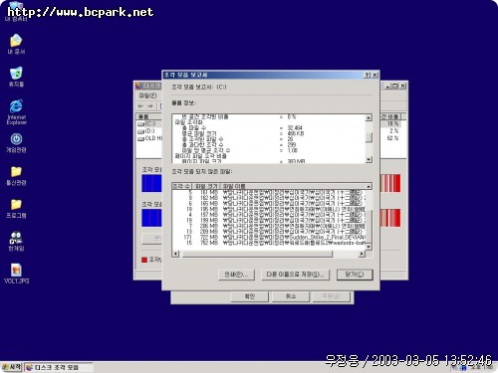Click the help question-mark button in report dialog
This screenshot has width=498, height=373.
(x=368, y=75)
